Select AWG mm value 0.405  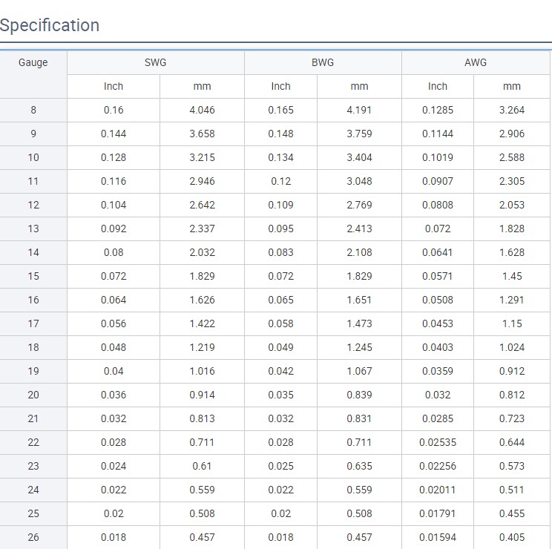click(x=512, y=537)
